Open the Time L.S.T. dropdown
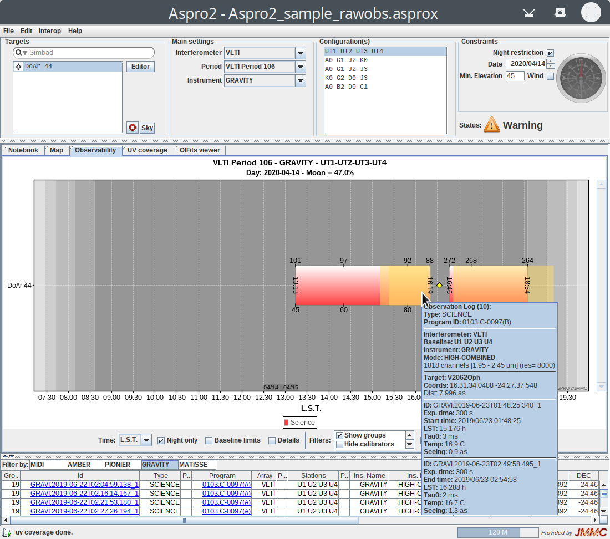Screen dimensions: 610x539 point(146,440)
